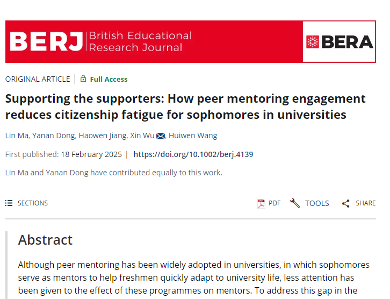Open author Huiwen Wang's details
This screenshot has width=390, height=299.
click(x=193, y=136)
